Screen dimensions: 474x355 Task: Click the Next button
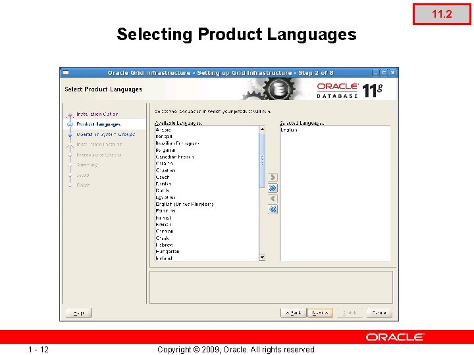coord(320,313)
